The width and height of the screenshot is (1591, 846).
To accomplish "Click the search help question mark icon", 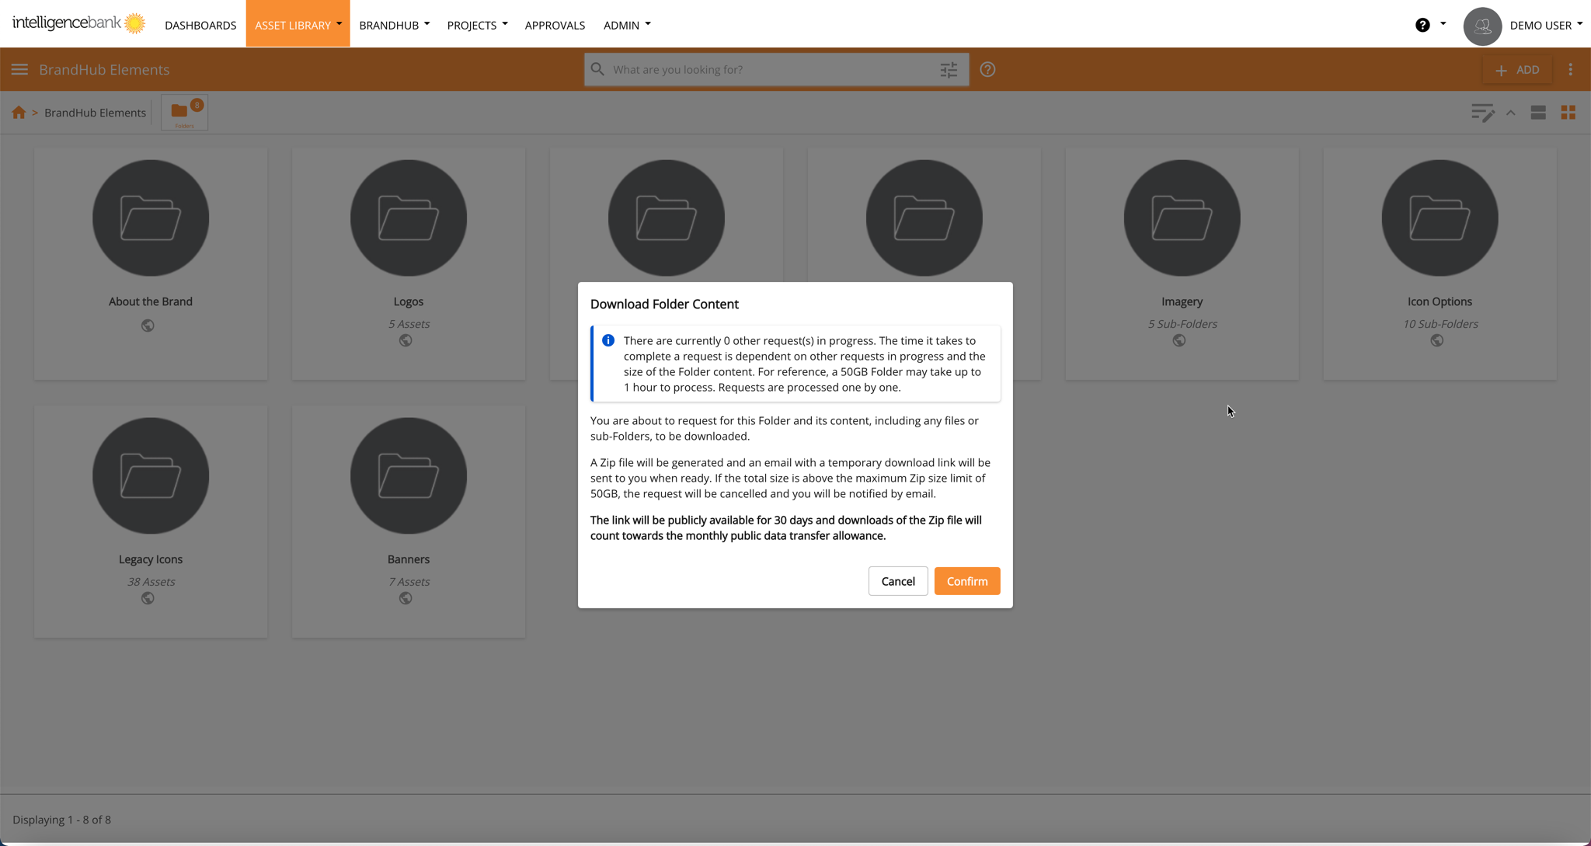I will 987,70.
